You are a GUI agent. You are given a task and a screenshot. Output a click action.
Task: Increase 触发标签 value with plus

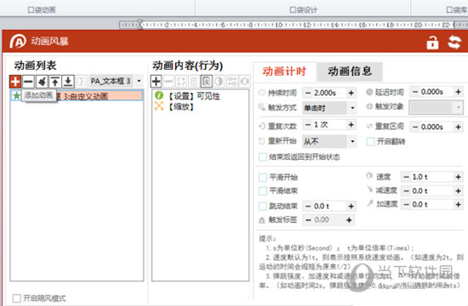click(x=349, y=220)
